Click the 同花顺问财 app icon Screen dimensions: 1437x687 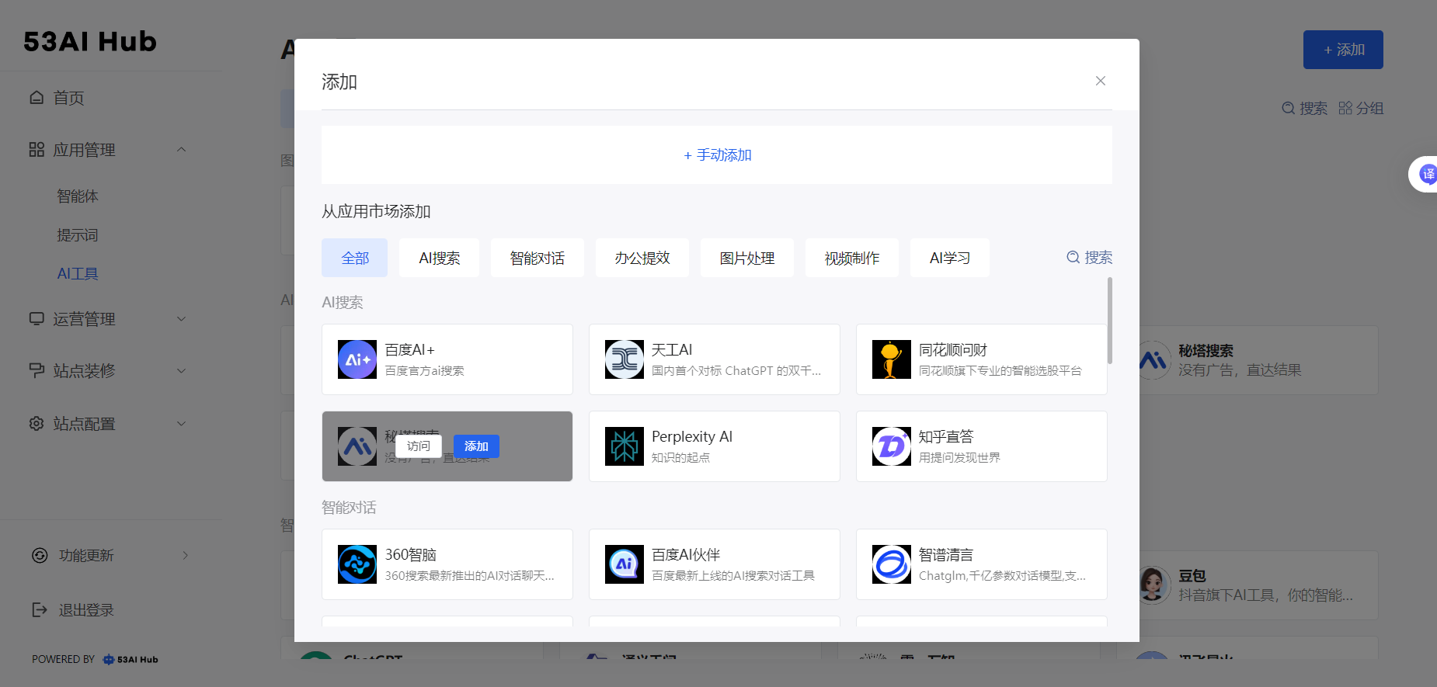[891, 359]
